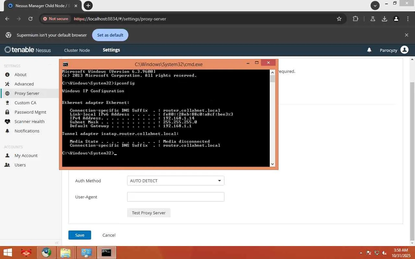Open the browser three-dot menu
This screenshot has height=259, width=415.
tap(408, 19)
